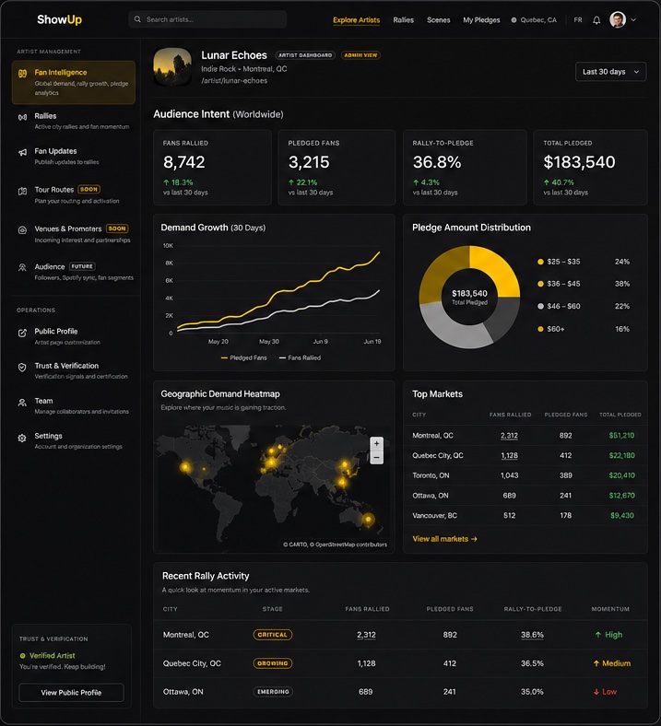661x726 pixels.
Task: Click the ShowUp logo
Action: pyautogui.click(x=59, y=19)
